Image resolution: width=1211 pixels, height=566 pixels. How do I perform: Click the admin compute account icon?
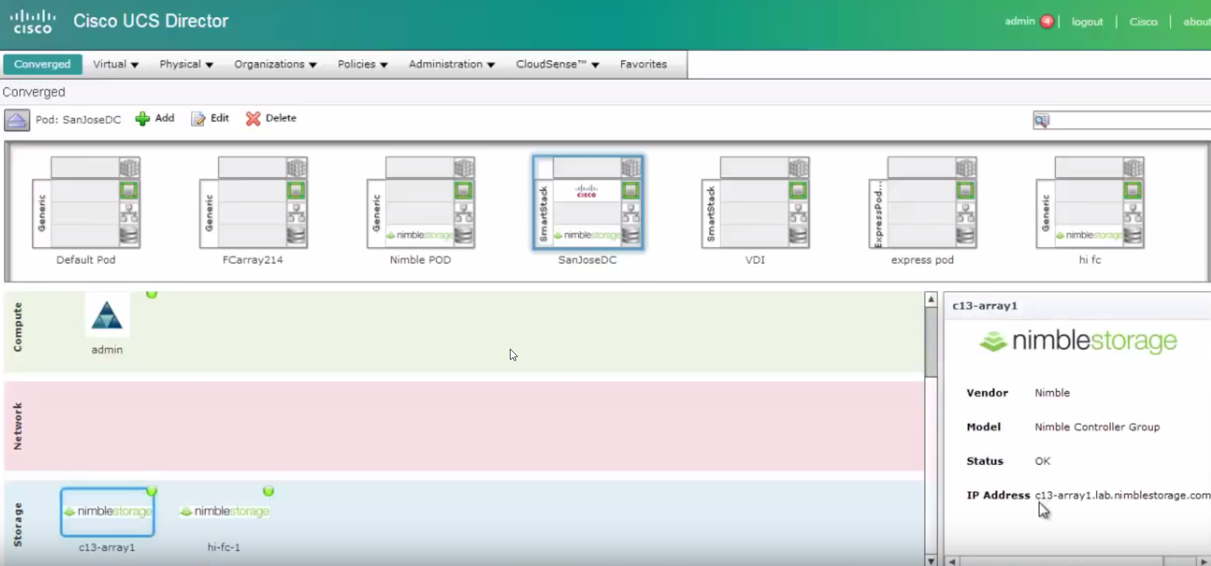pos(107,316)
